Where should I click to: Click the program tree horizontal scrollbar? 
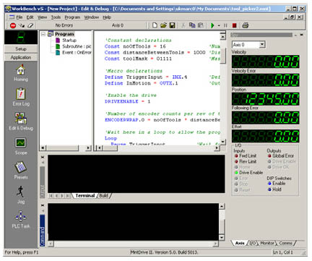(x=66, y=147)
